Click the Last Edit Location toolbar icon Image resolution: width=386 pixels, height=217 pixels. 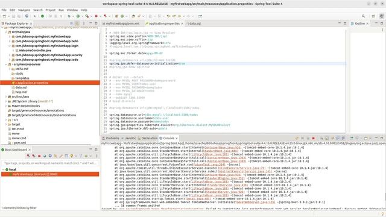coord(168,16)
